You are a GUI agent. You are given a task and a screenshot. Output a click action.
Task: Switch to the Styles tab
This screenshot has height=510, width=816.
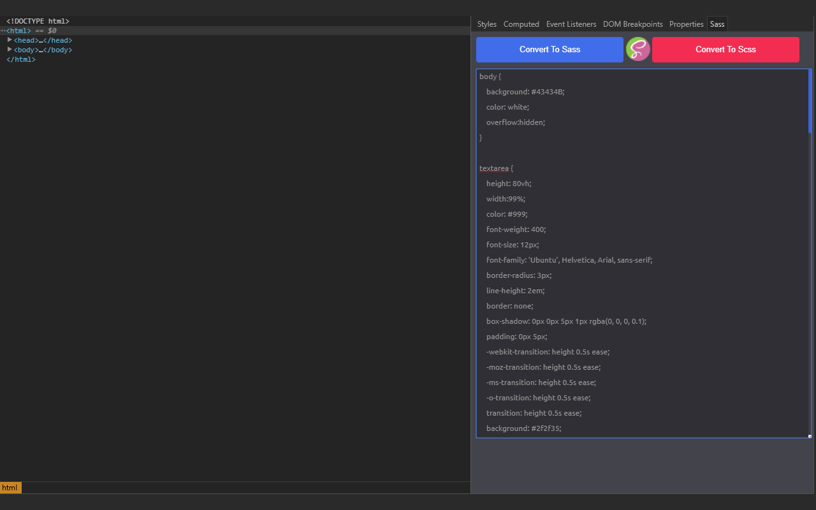click(486, 24)
